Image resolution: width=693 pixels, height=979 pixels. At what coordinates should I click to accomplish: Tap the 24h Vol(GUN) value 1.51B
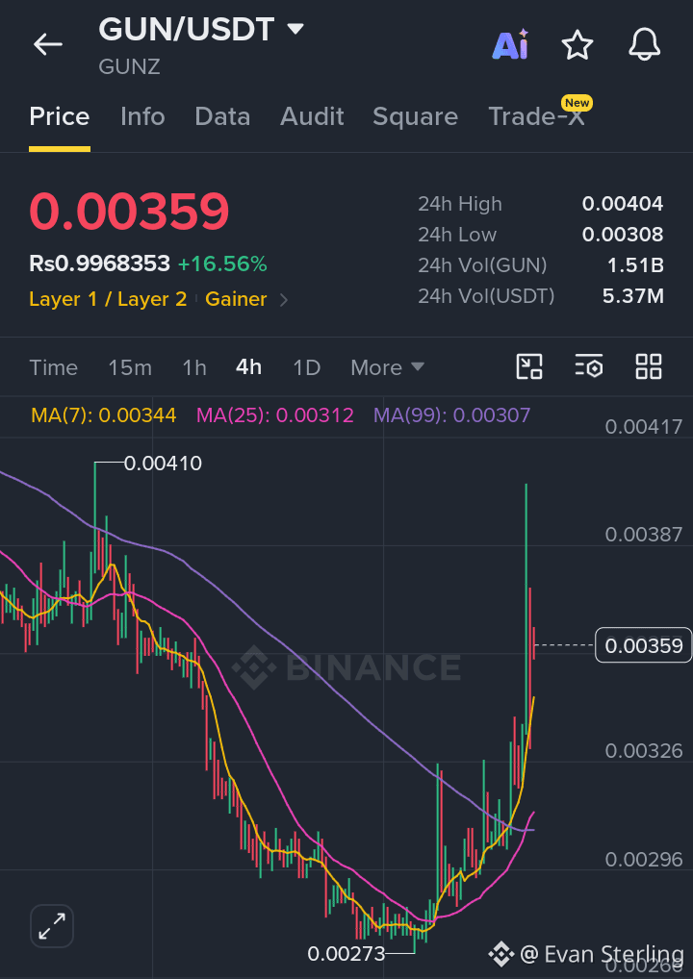tap(635, 265)
